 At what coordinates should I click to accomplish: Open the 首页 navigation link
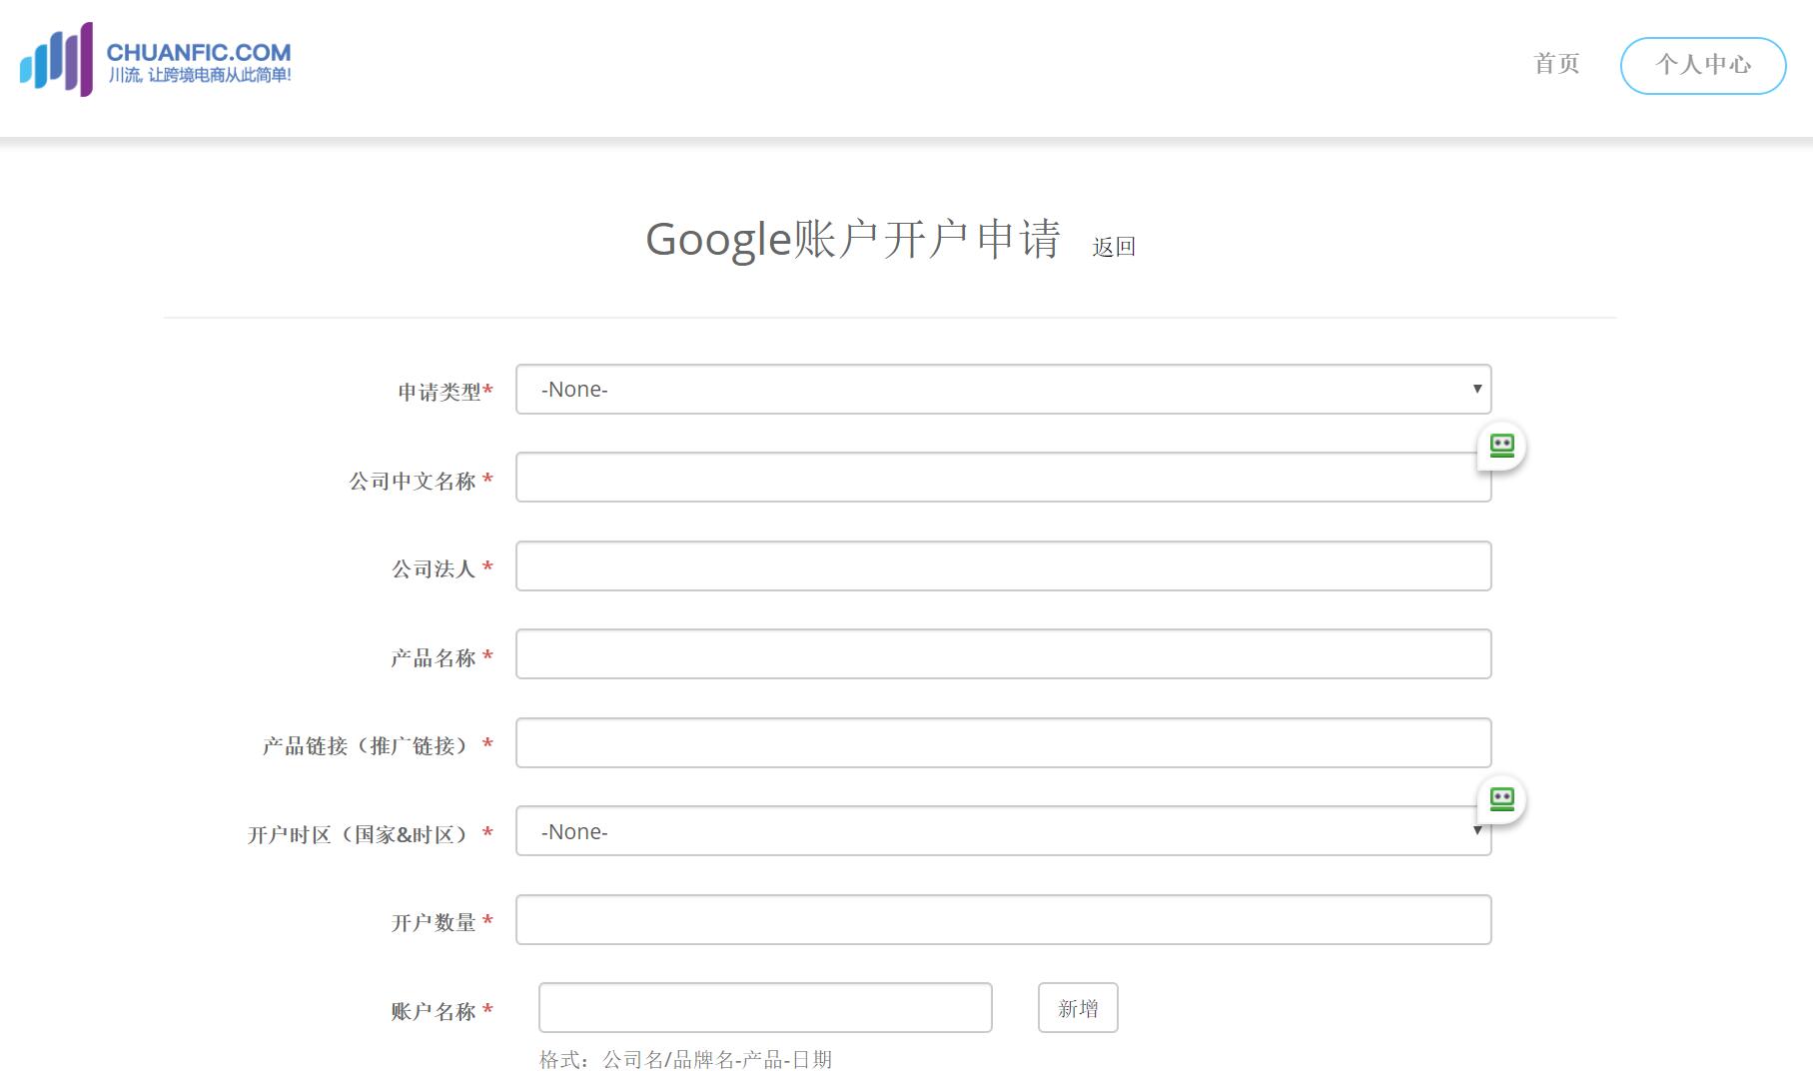[x=1556, y=64]
